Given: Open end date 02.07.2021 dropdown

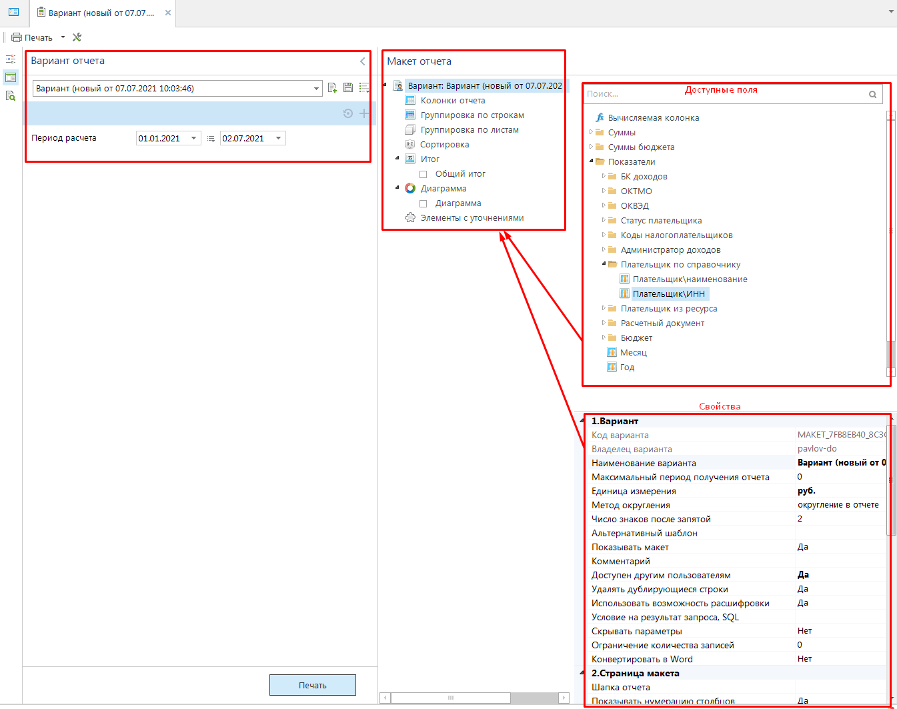Looking at the screenshot, I should pos(278,138).
